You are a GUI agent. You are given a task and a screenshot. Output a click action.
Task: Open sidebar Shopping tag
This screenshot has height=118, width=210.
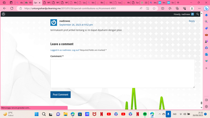pyautogui.click(x=206, y=28)
